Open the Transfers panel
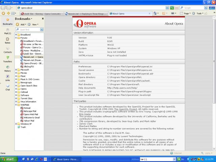216x162 pixels. pyautogui.click(x=7, y=59)
